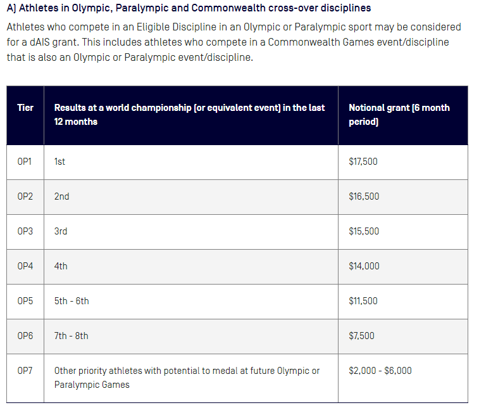
Task: Click the introductory paragraph about dAIS grant
Action: [x=233, y=42]
